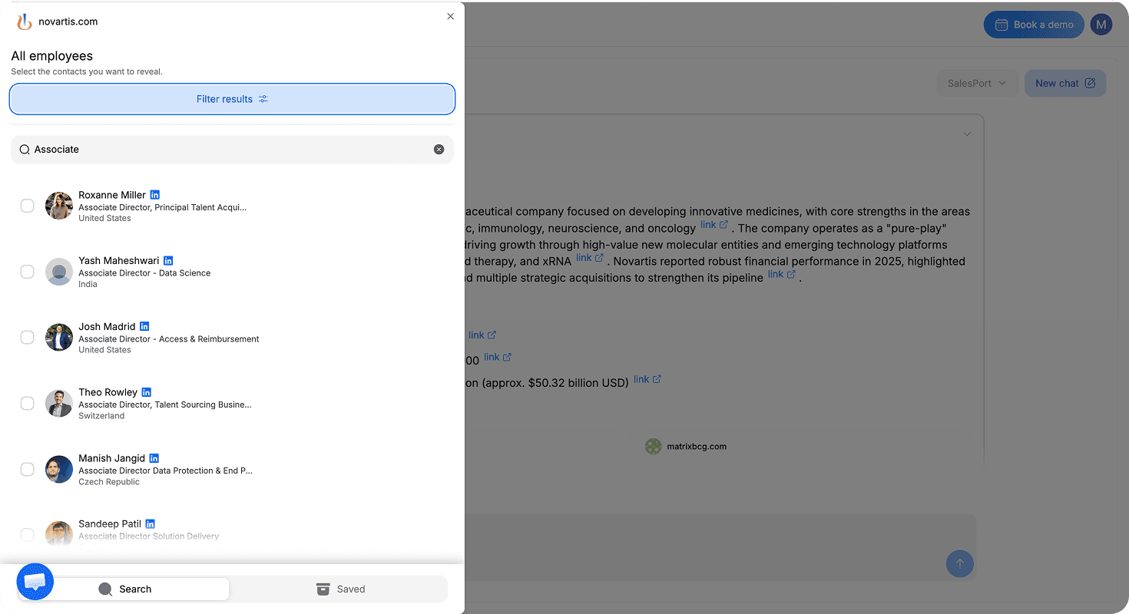Click Associate Director - Access & Reimbursement title
The height and width of the screenshot is (614, 1129).
coord(169,339)
